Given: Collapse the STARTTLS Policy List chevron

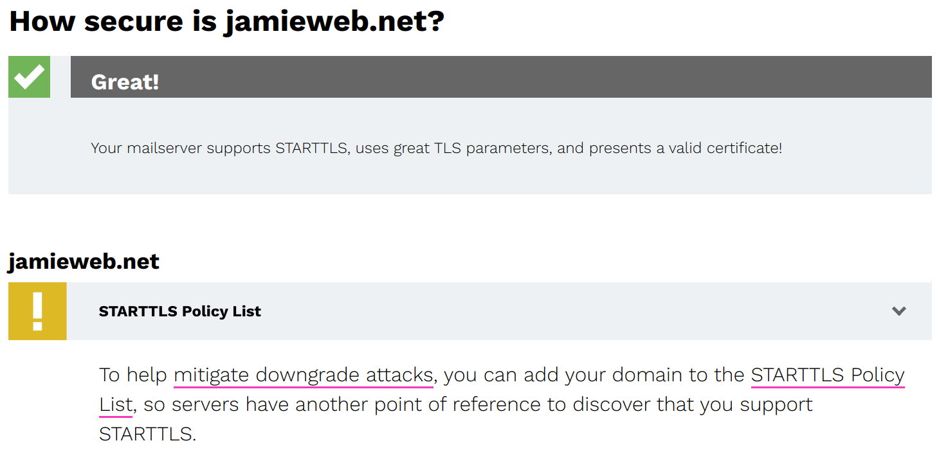Looking at the screenshot, I should [x=898, y=311].
